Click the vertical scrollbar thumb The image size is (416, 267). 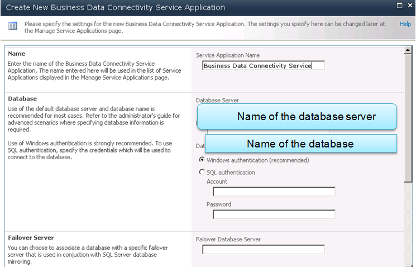point(408,117)
